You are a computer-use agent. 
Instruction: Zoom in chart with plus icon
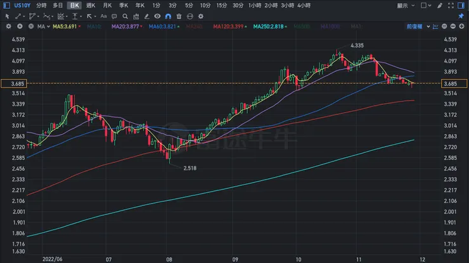(461, 27)
